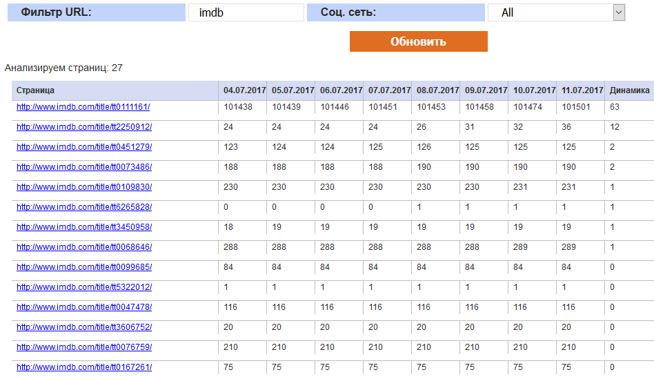Open the imdb tt5322012 page link
Viewport: 654px width, 379px height.
[84, 287]
